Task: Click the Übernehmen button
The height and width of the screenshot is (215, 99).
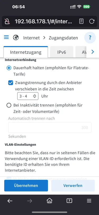Action: click(x=26, y=186)
